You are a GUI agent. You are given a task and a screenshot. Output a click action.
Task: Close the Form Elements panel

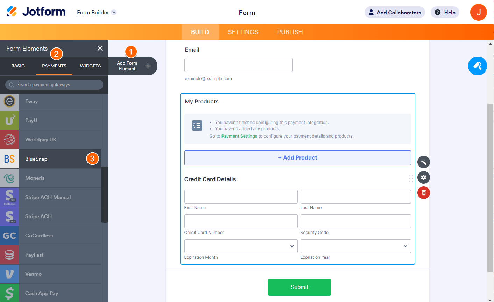(x=100, y=48)
